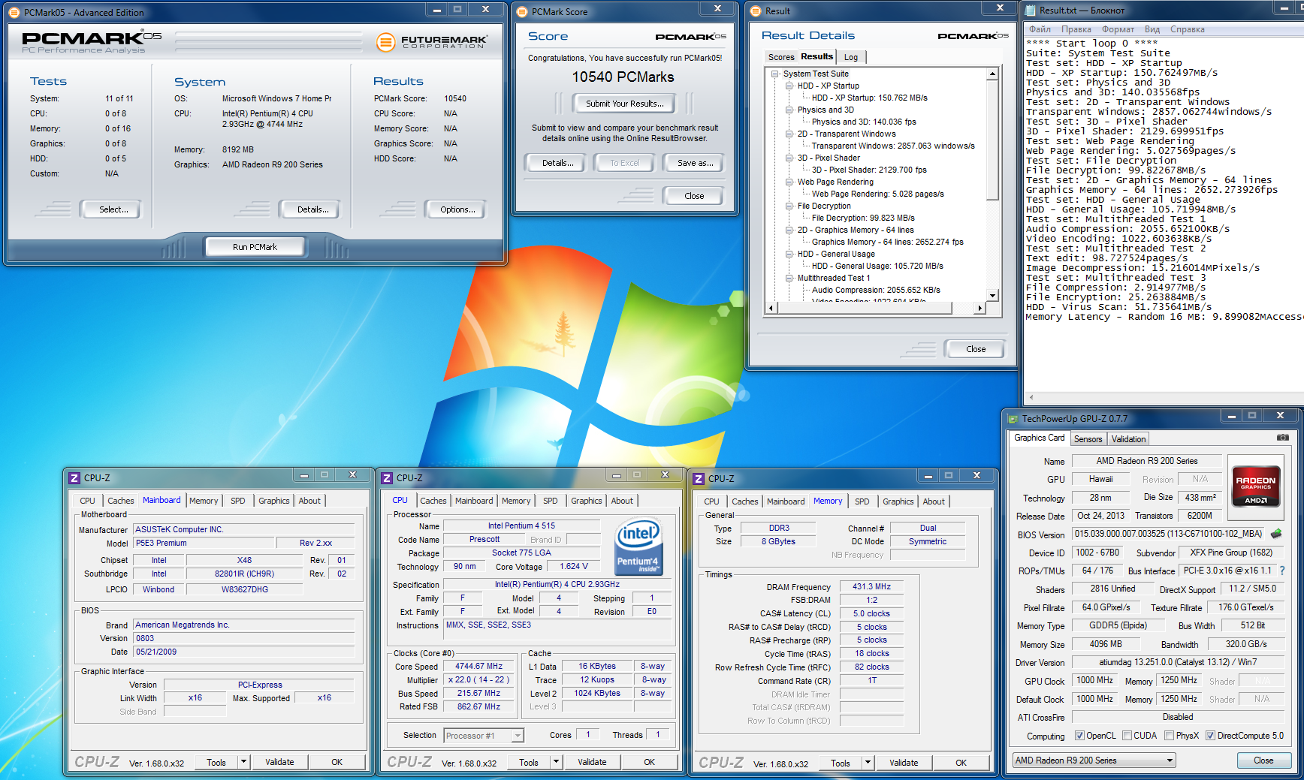
Task: Click the Close button in GPU-Z
Action: pyautogui.click(x=1263, y=760)
